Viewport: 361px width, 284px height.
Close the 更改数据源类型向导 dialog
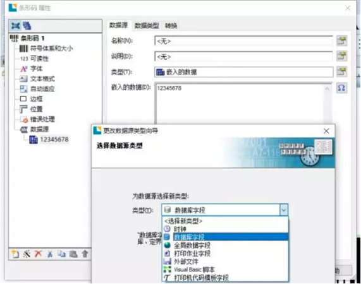[x=326, y=131]
